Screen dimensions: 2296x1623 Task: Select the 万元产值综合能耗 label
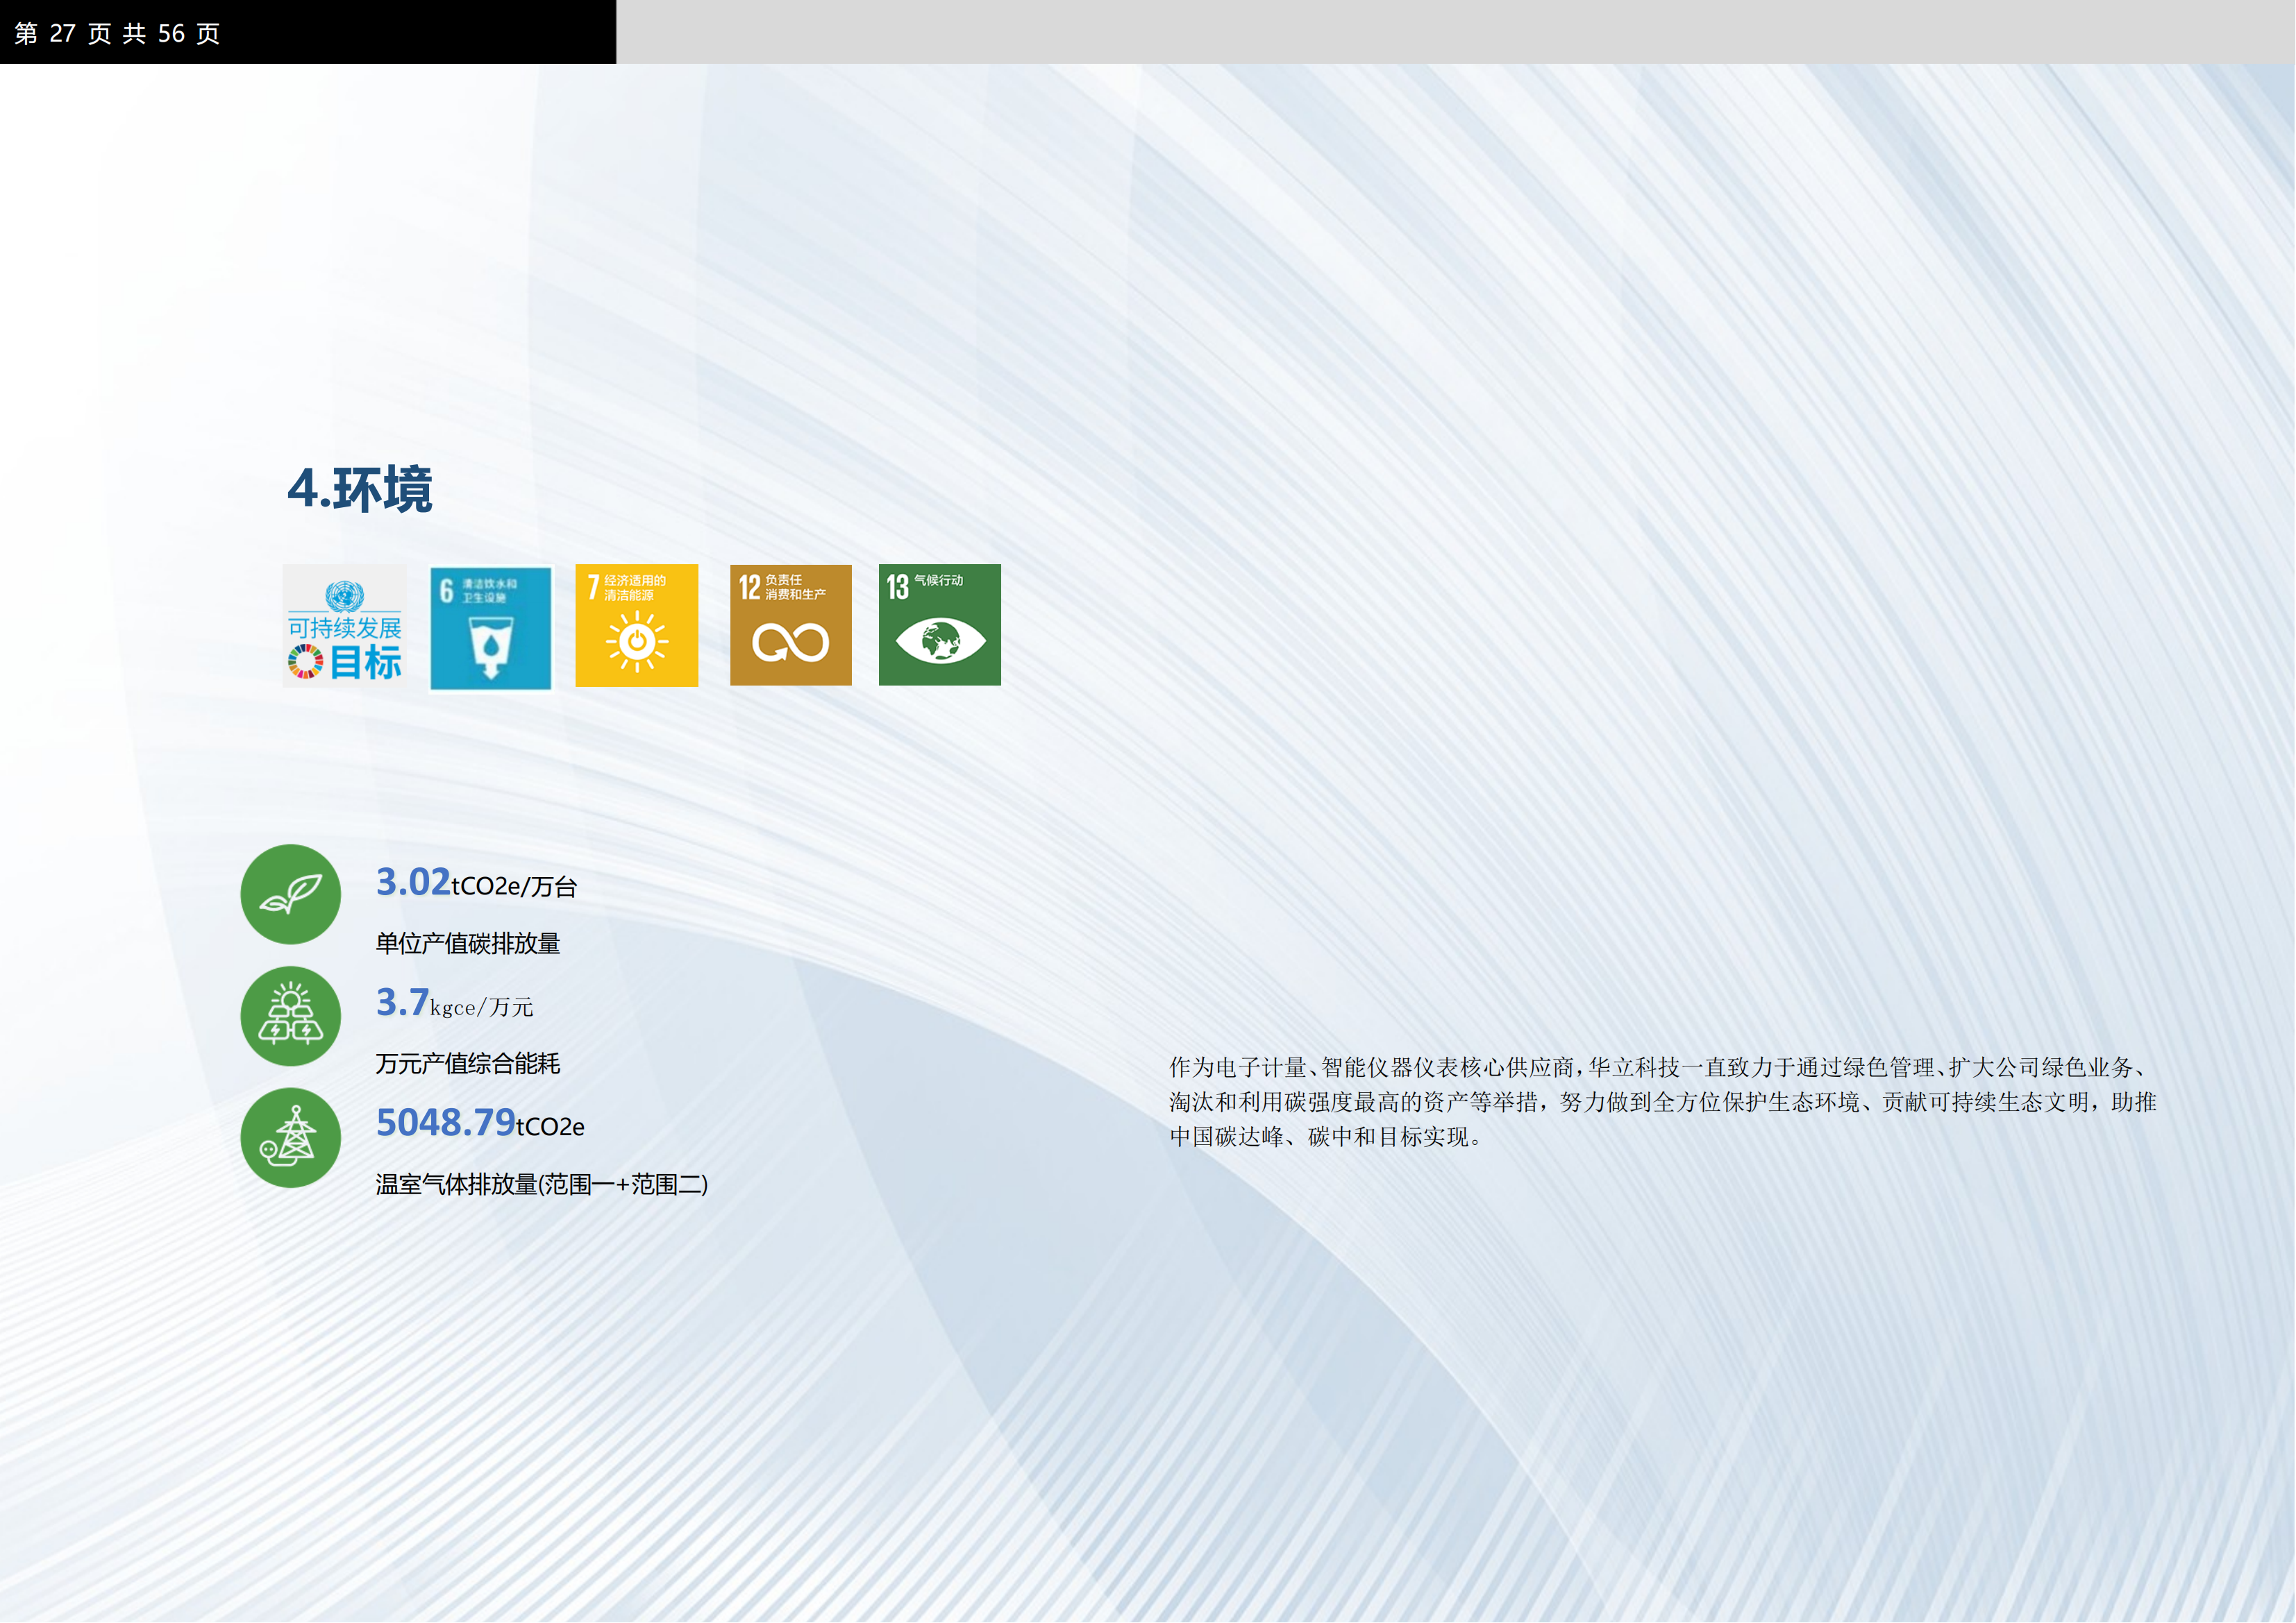467,1063
